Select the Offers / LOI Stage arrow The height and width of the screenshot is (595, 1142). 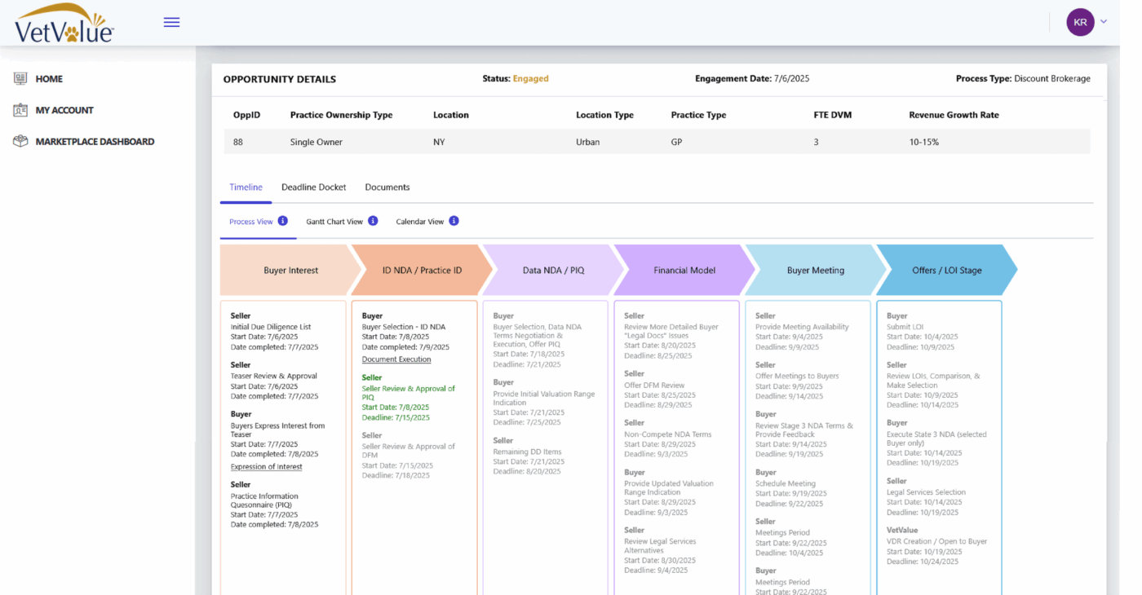click(946, 271)
